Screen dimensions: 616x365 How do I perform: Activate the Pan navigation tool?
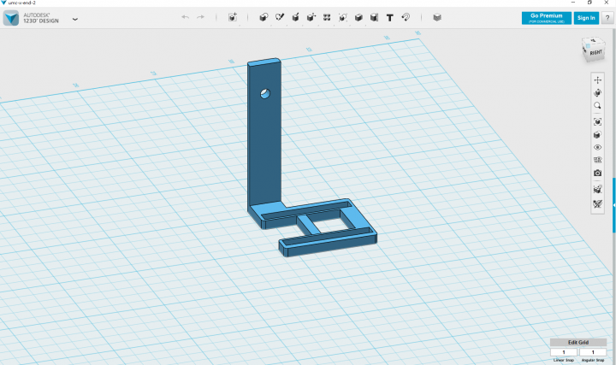tap(597, 80)
